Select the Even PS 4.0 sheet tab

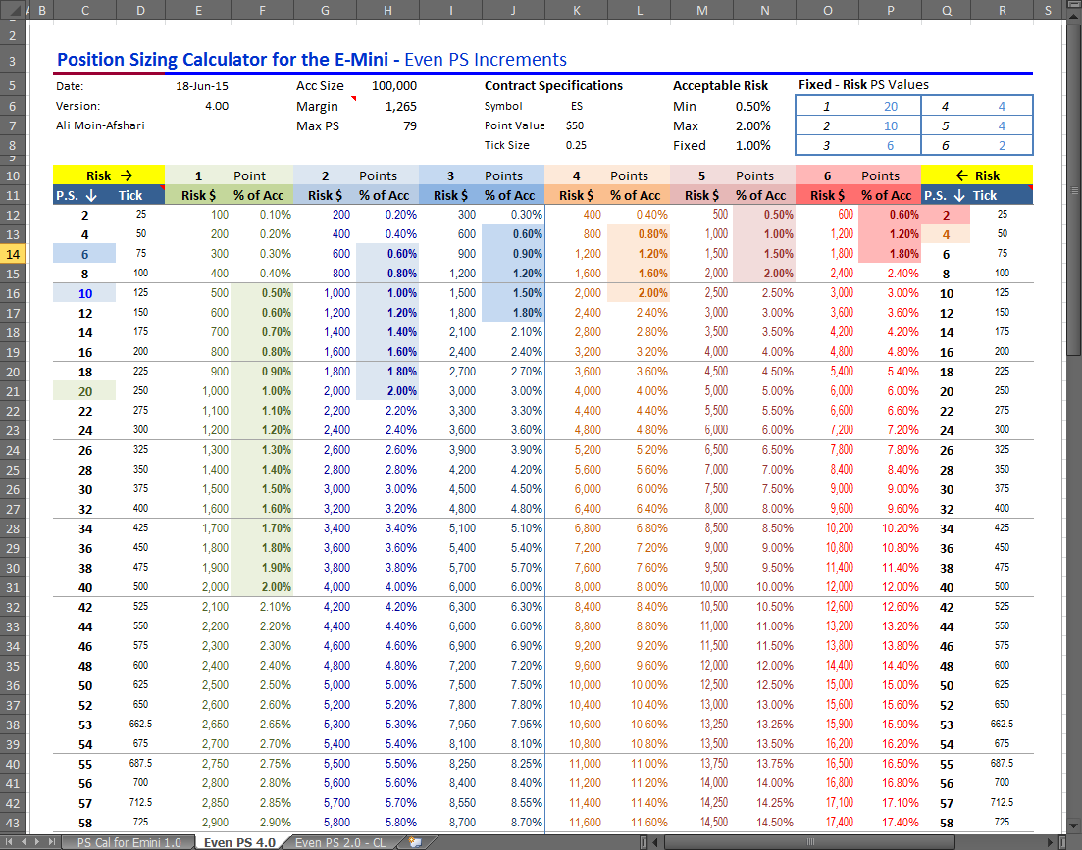pyautogui.click(x=239, y=842)
